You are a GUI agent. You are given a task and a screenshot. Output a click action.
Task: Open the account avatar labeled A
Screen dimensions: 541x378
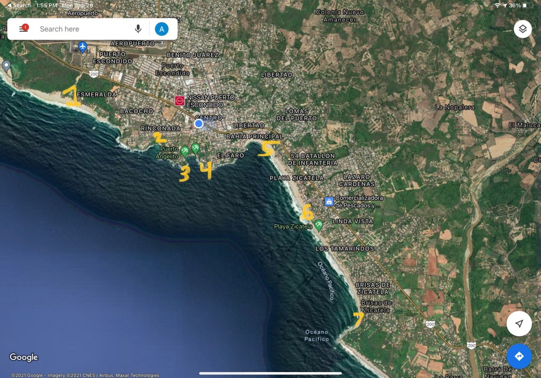point(162,29)
